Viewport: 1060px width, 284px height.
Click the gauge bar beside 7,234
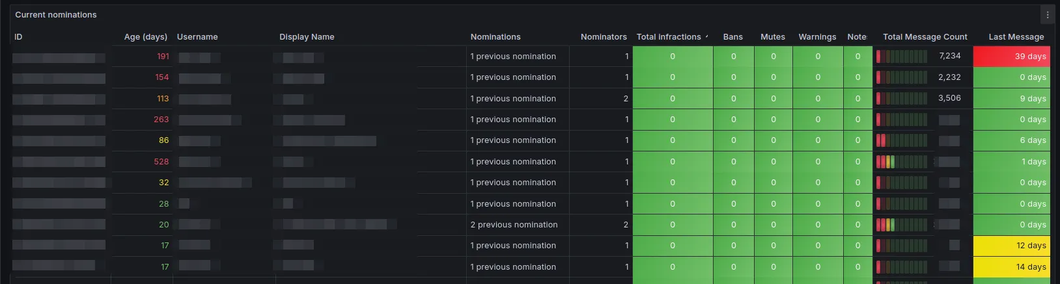902,57
